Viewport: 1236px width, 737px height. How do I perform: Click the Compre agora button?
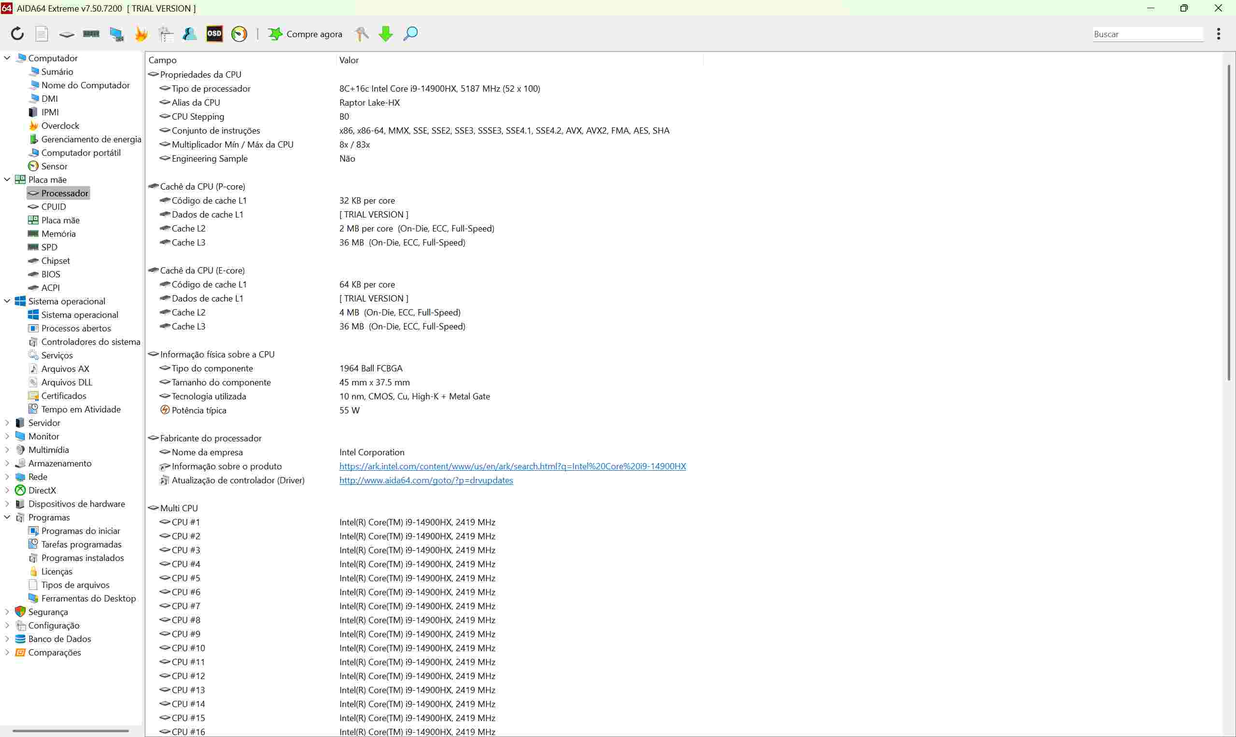coord(305,34)
